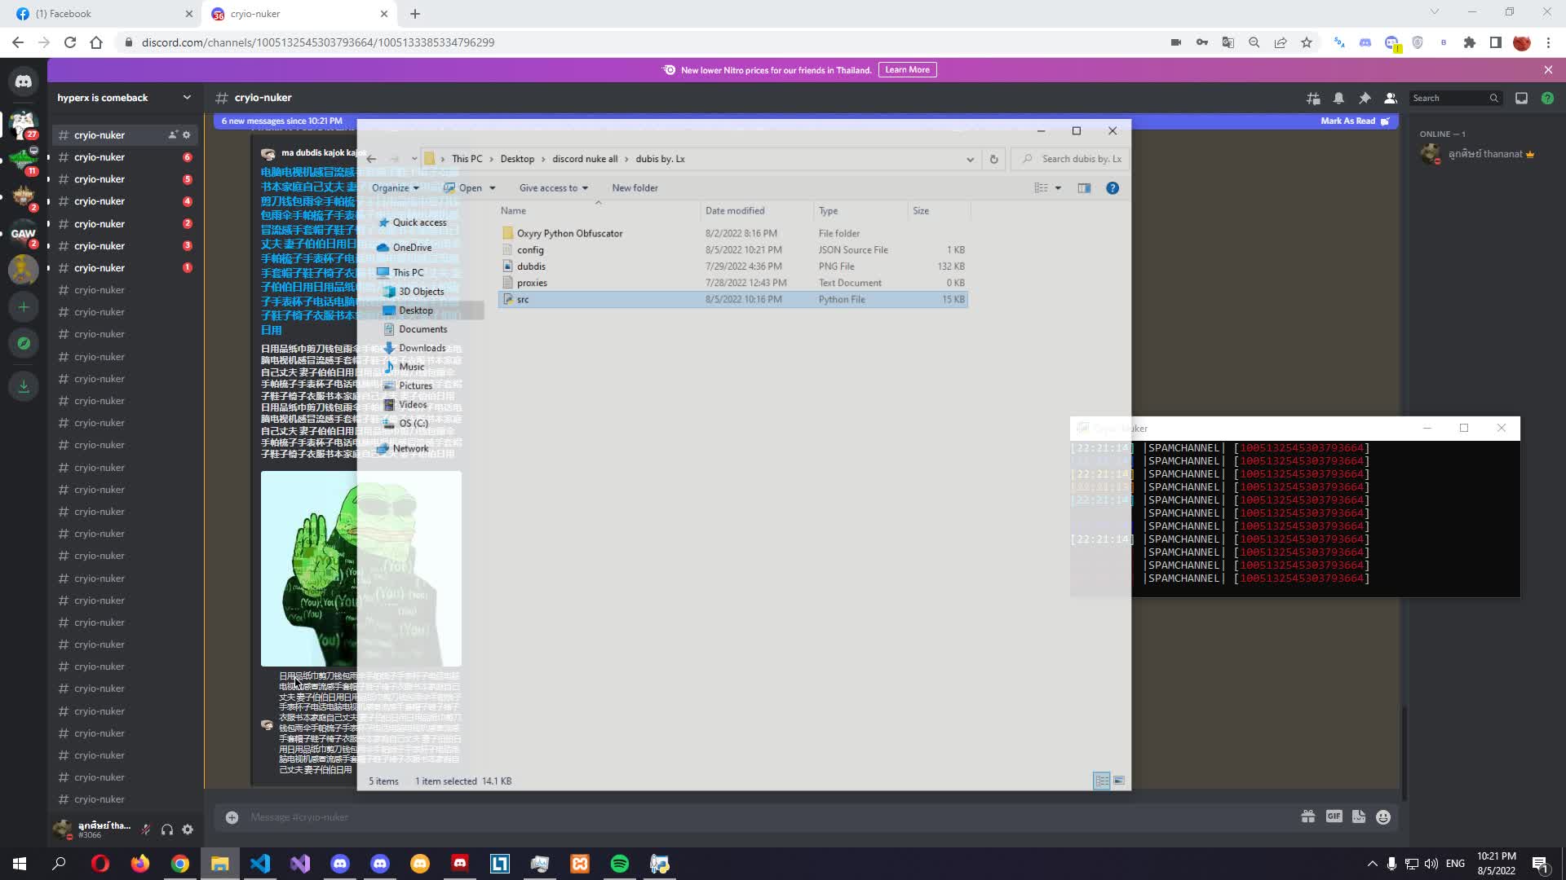Click Discord home logo icon
1566x880 pixels.
pyautogui.click(x=24, y=81)
